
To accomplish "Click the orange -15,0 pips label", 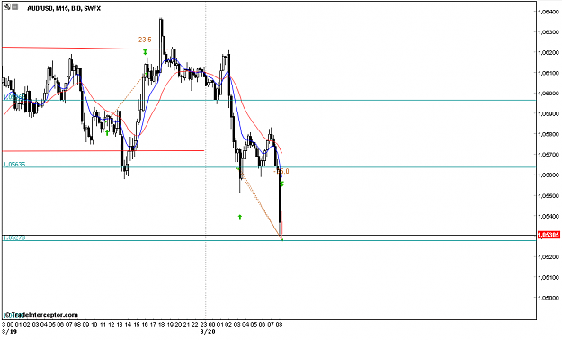I will coord(281,172).
